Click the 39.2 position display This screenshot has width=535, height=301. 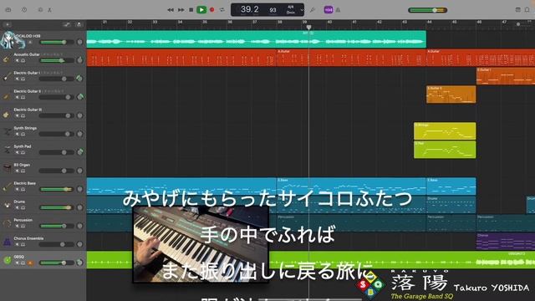click(x=249, y=9)
